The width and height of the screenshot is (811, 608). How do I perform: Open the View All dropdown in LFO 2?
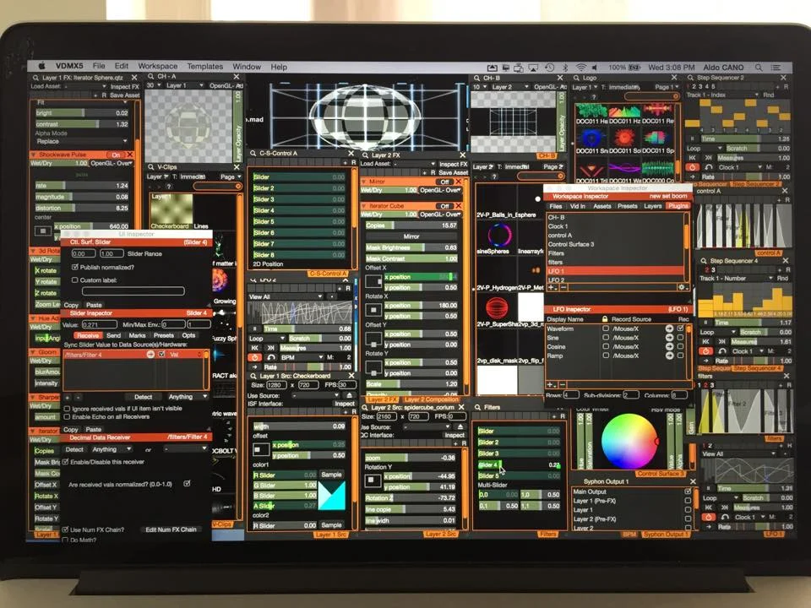coord(286,296)
